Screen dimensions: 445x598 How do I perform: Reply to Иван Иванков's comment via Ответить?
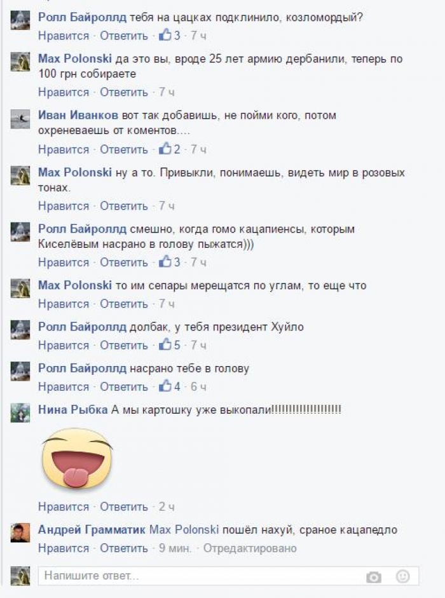124,149
